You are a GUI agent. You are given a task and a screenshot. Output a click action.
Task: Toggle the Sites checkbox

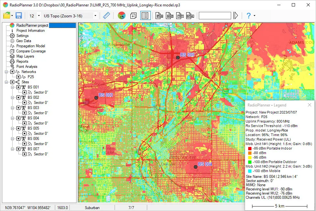(12, 82)
